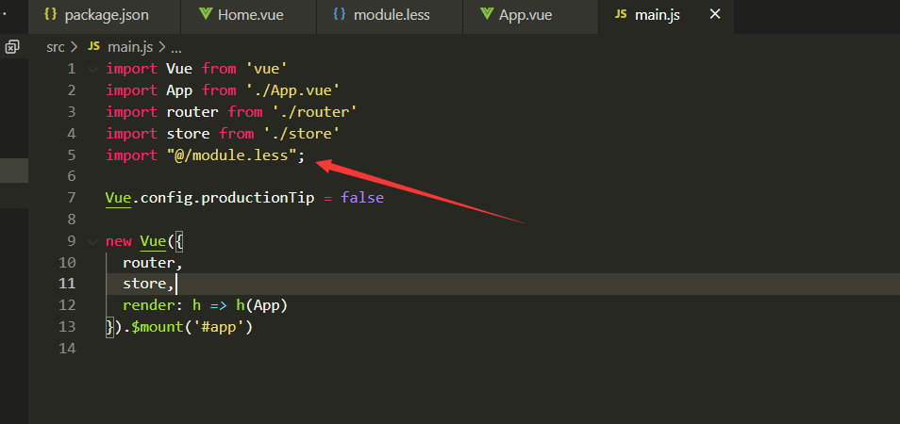Fold the new Vue block at line 9
This screenshot has height=424, width=900.
coord(92,240)
